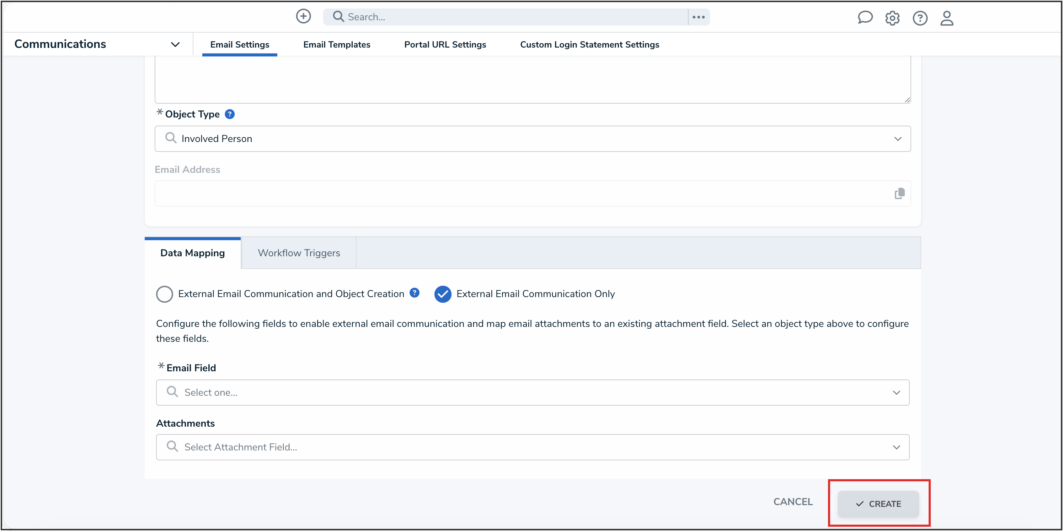1063x531 pixels.
Task: Expand the Communications section dropdown
Action: pos(175,44)
